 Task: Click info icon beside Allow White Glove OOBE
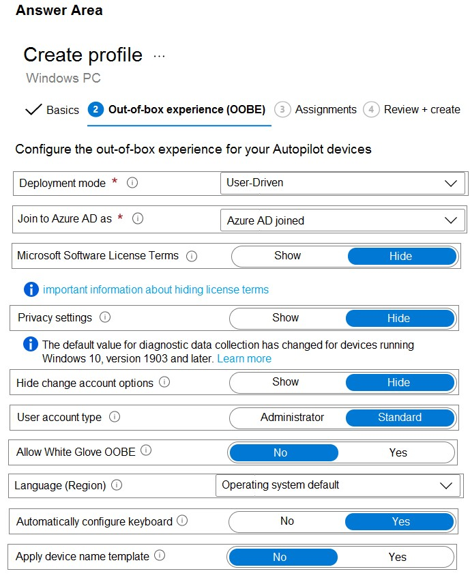point(146,451)
